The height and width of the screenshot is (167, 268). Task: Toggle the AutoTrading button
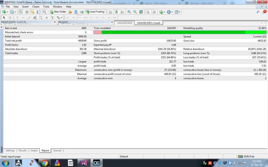pos(95,12)
